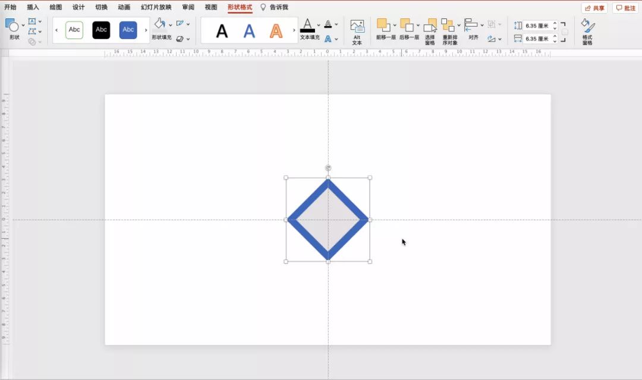Expand the 文本填充 dropdown arrow

click(x=319, y=26)
